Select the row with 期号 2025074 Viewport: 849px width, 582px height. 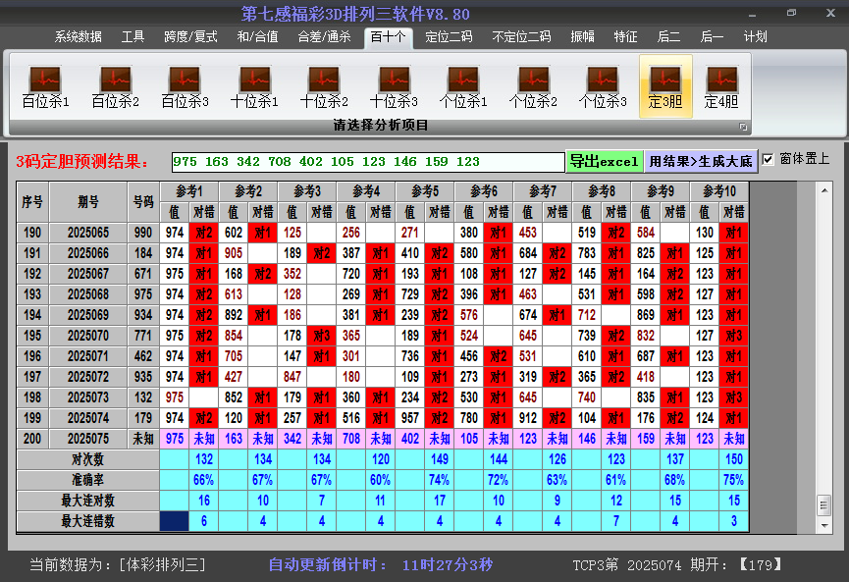(x=382, y=418)
